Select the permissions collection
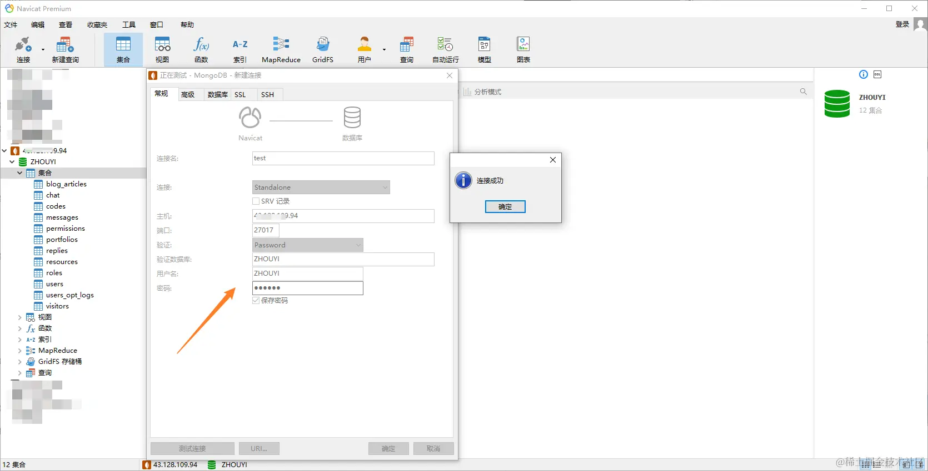Image resolution: width=928 pixels, height=471 pixels. coord(66,229)
